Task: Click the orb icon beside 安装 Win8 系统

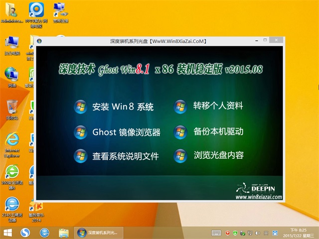Action: click(x=80, y=107)
